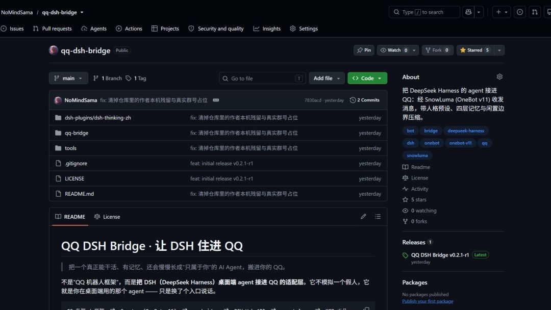The image size is (551, 310).
Task: Toggle the Starred button
Action: 475,50
